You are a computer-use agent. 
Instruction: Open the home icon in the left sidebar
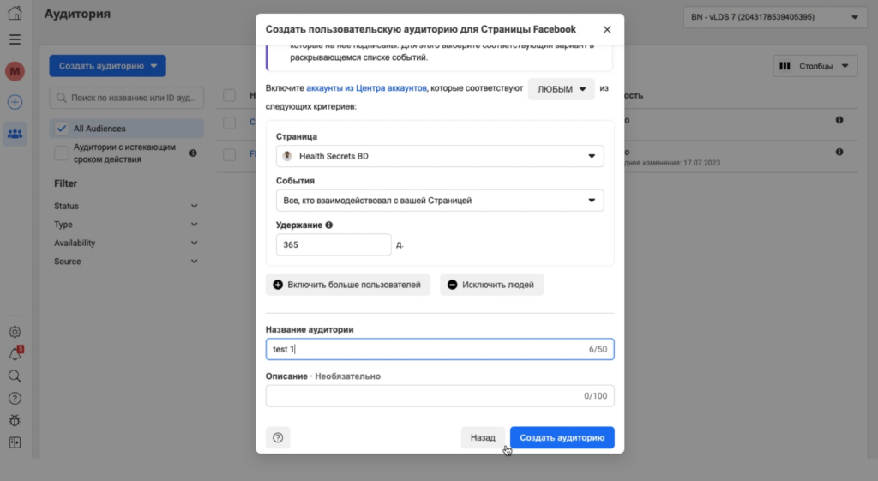tap(15, 13)
